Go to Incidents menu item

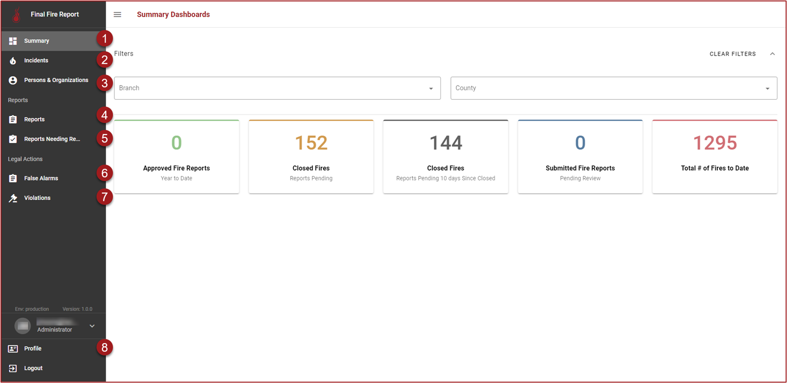[36, 60]
